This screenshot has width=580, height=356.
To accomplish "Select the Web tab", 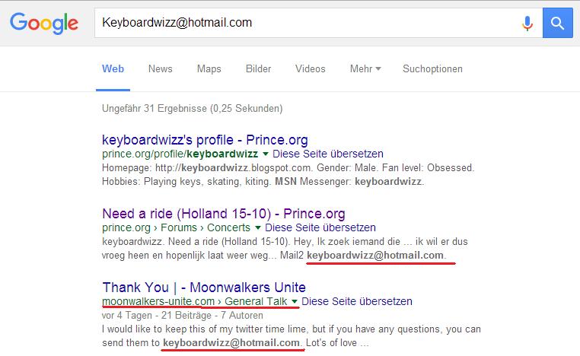I will [113, 68].
